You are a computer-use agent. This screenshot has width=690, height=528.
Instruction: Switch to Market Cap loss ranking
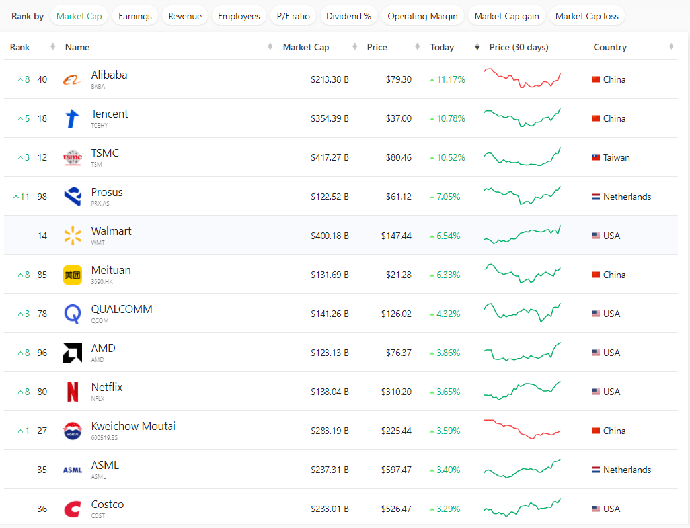click(587, 17)
